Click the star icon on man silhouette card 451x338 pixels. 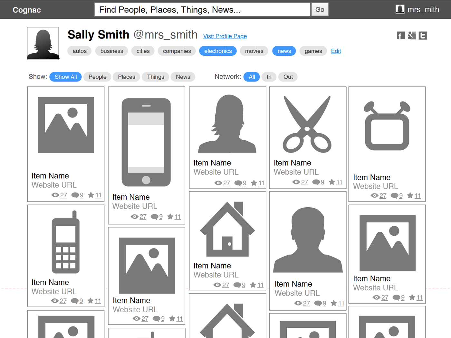pyautogui.click(x=334, y=303)
